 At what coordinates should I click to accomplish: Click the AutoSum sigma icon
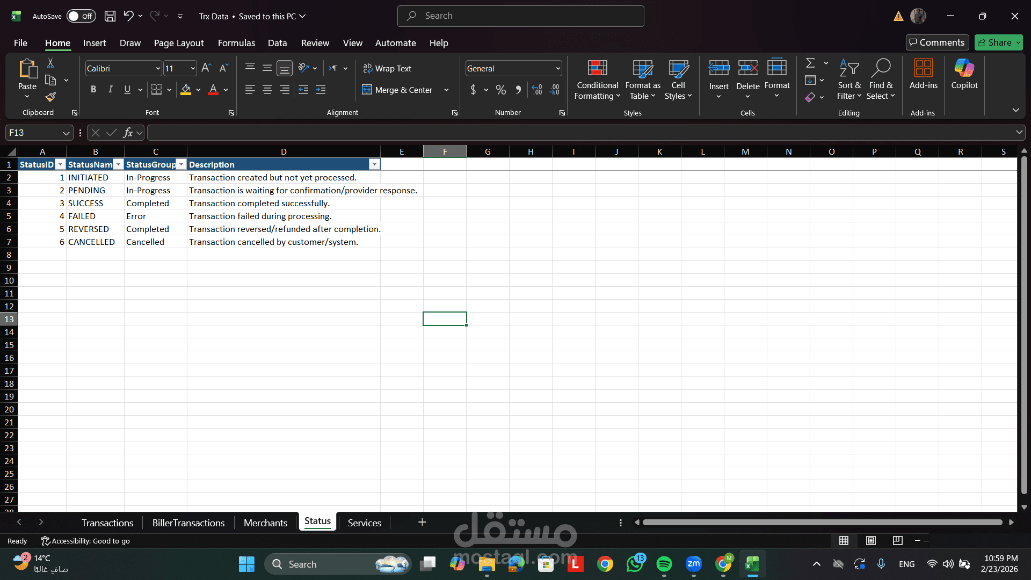click(810, 63)
